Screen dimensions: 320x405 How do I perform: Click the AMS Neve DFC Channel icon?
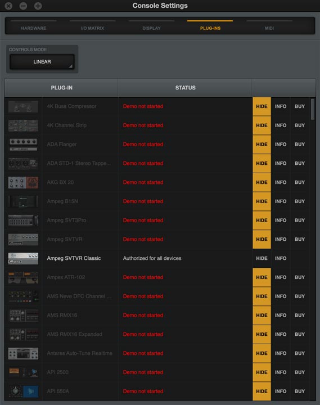pyautogui.click(x=23, y=296)
